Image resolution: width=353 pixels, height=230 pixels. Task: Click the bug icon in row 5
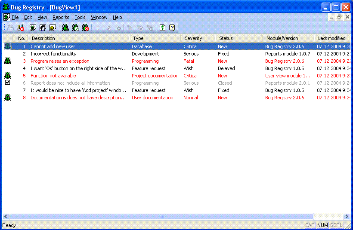8,76
